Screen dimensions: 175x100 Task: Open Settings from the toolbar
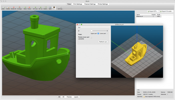click(x=60, y=8)
